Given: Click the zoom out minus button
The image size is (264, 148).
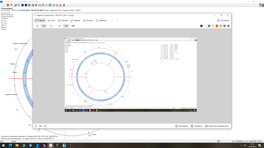Looking at the screenshot, I should point(36,126).
